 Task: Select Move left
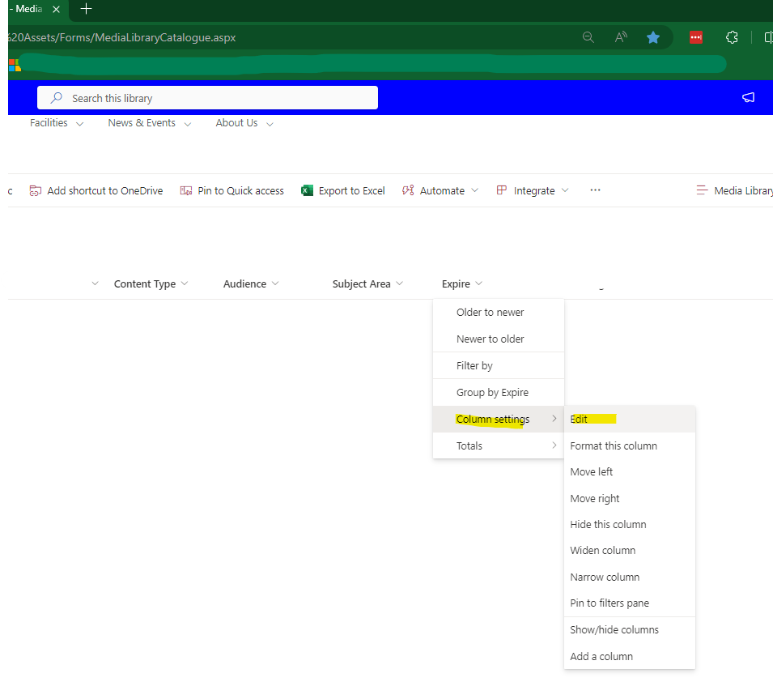point(630,471)
